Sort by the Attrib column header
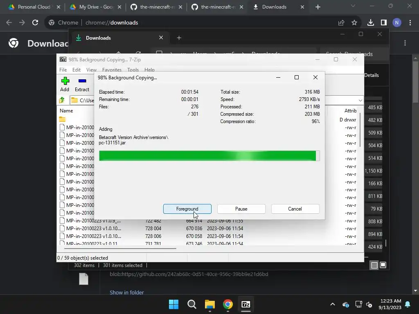This screenshot has height=314, width=419. [350, 110]
